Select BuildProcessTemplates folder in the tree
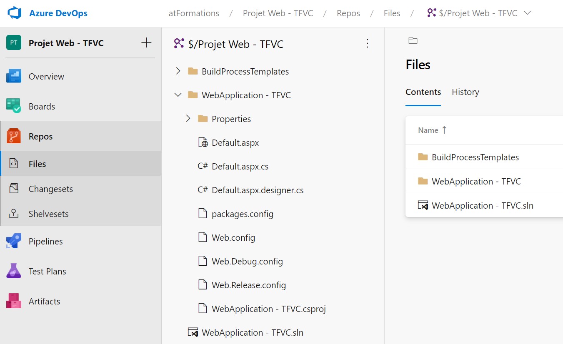Screen dimensions: 563x344 245,72
